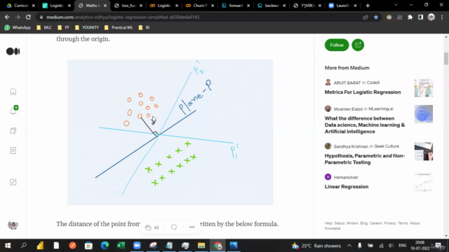Open Chrome side panel
The height and width of the screenshot is (252, 449).
pyautogui.click(x=420, y=17)
